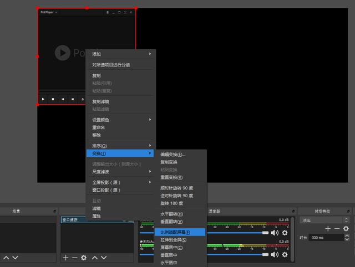Move the source up in the sources list
This screenshot has width=355, height=267.
(x=94, y=258)
